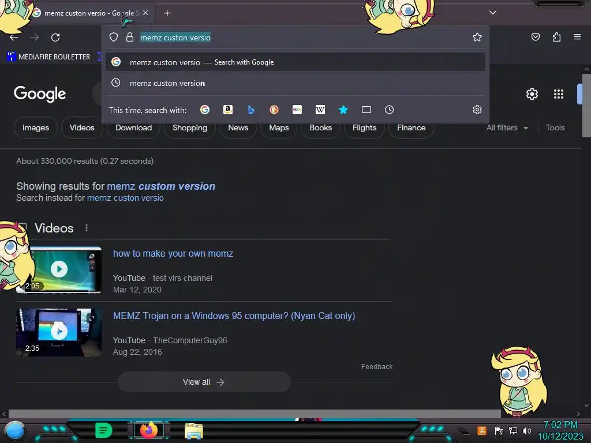
Task: Switch to Flights results tab
Action: (364, 127)
